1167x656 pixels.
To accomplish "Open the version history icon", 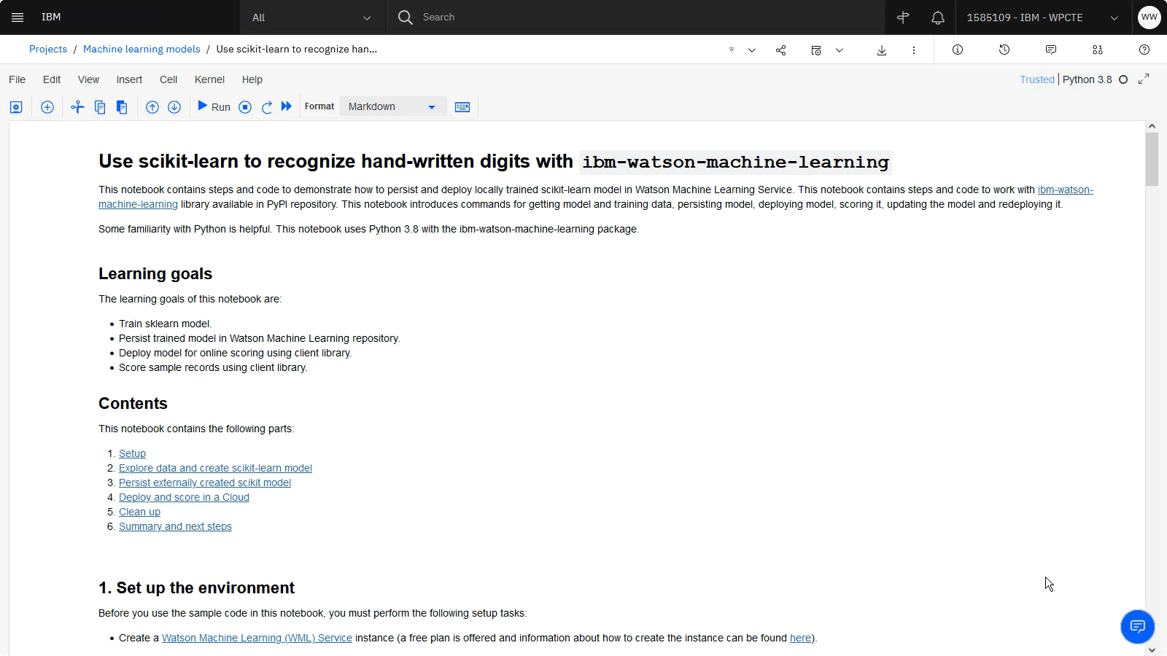I will (1004, 50).
